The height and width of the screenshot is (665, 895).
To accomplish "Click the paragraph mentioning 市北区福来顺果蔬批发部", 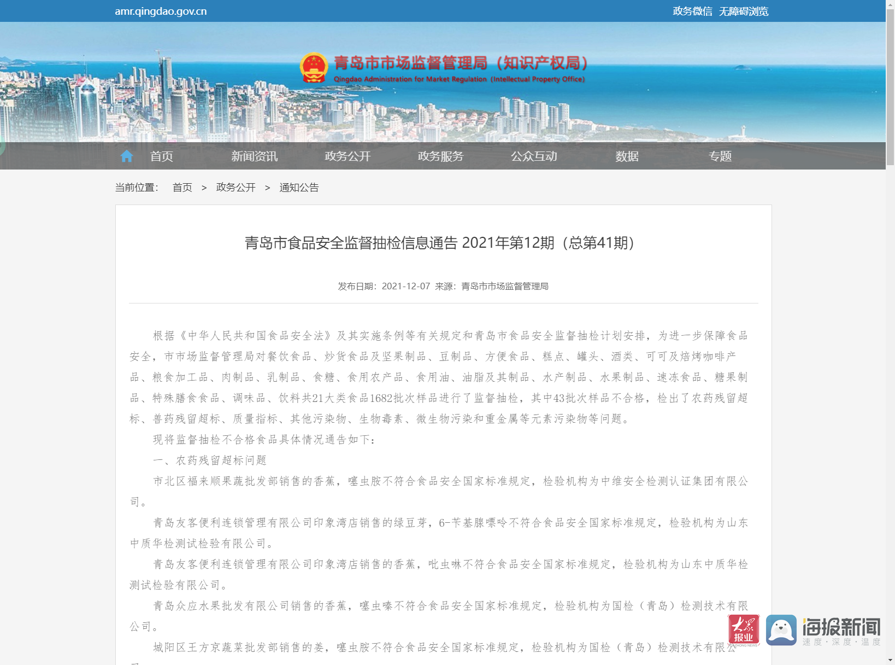I will tap(439, 492).
